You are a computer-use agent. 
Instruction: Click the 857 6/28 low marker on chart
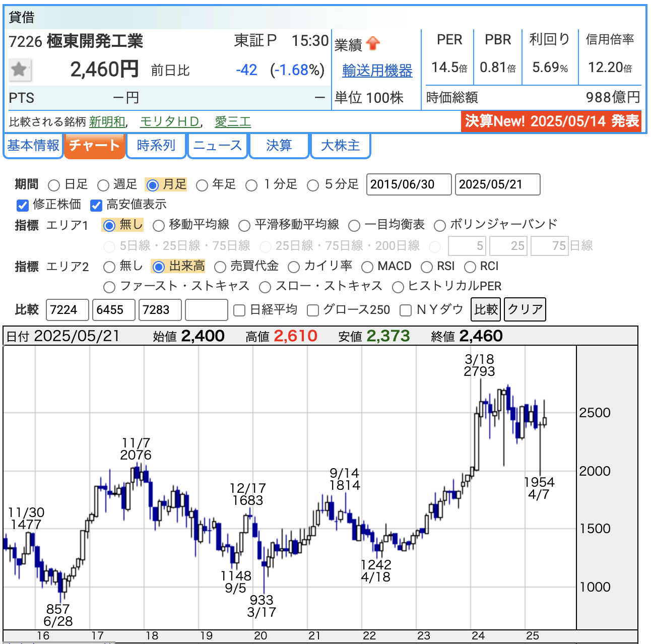coord(58,615)
